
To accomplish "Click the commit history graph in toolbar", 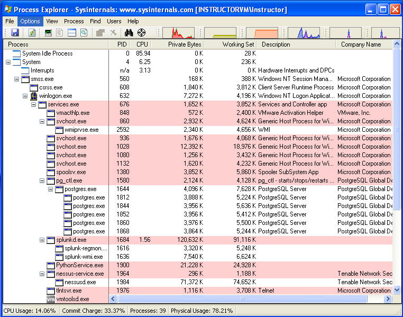I will (220, 33).
